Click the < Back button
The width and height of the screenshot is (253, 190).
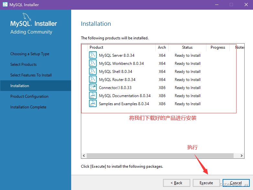(177, 183)
